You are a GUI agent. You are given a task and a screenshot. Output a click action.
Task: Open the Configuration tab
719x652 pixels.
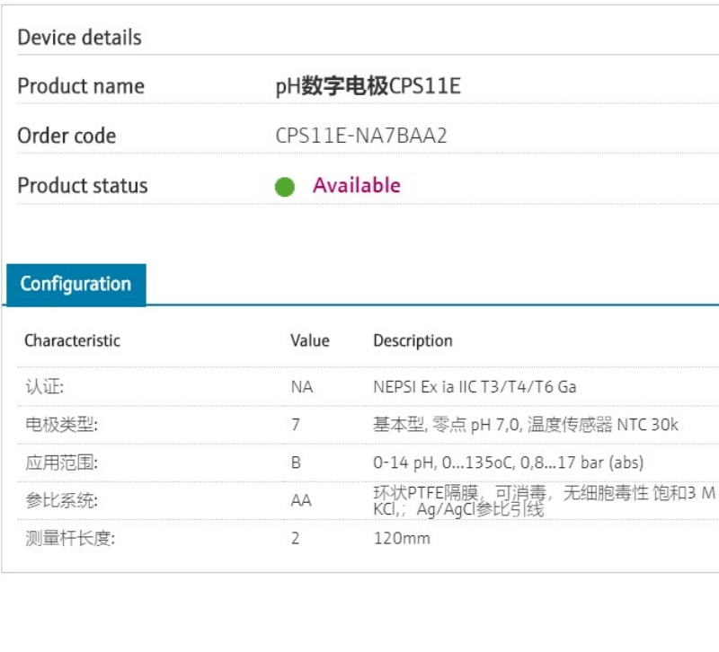coord(75,285)
